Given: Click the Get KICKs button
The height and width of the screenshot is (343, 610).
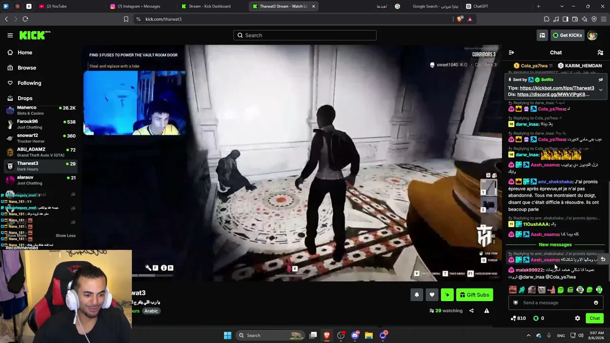Looking at the screenshot, I should click(568, 35).
